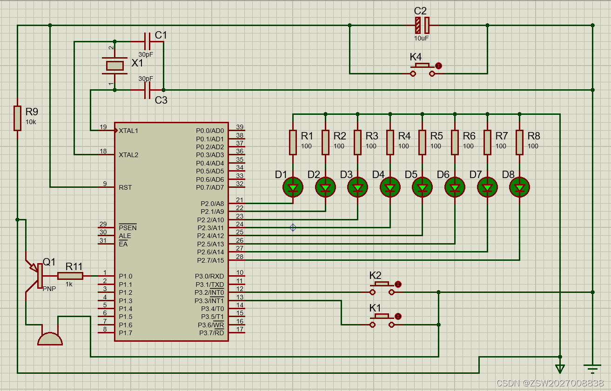Click the P2.7/A15 pin label
The width and height of the screenshot is (611, 391).
(x=210, y=260)
